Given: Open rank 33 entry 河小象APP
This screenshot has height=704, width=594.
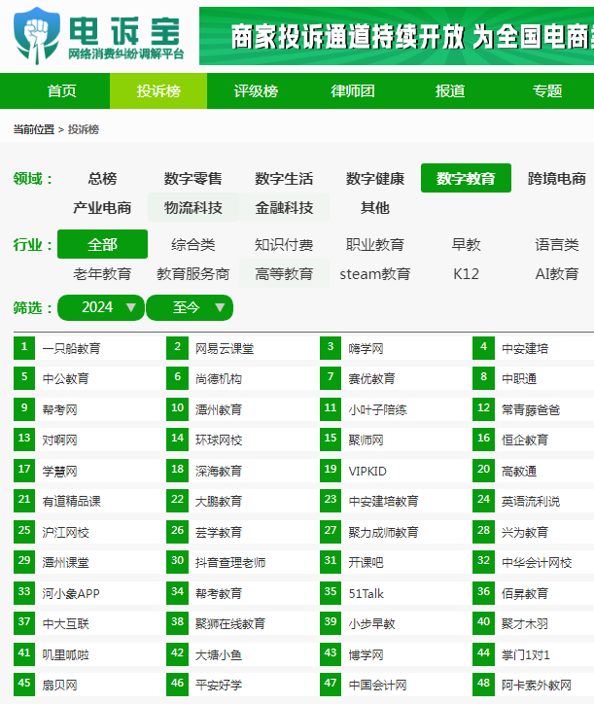Looking at the screenshot, I should pyautogui.click(x=71, y=593).
